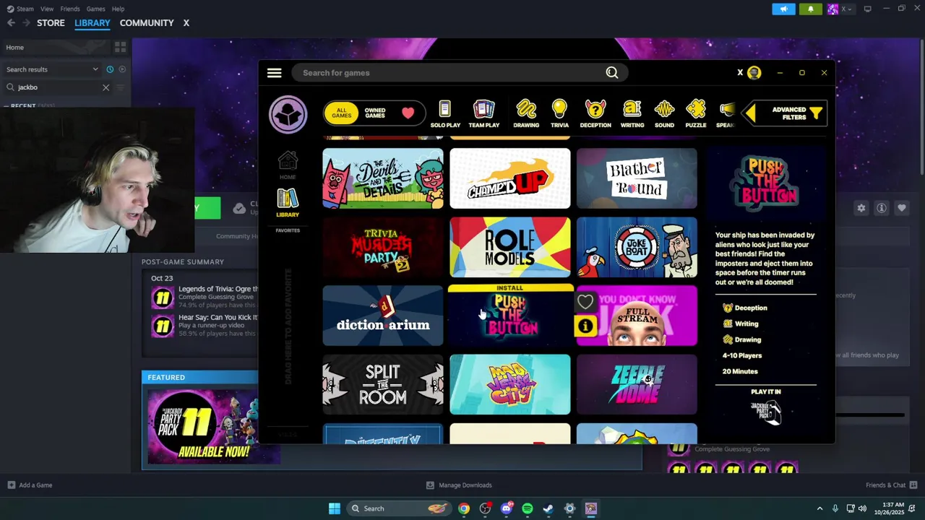Click Steam announcements megaphone button
Image resolution: width=925 pixels, height=520 pixels.
tap(783, 9)
